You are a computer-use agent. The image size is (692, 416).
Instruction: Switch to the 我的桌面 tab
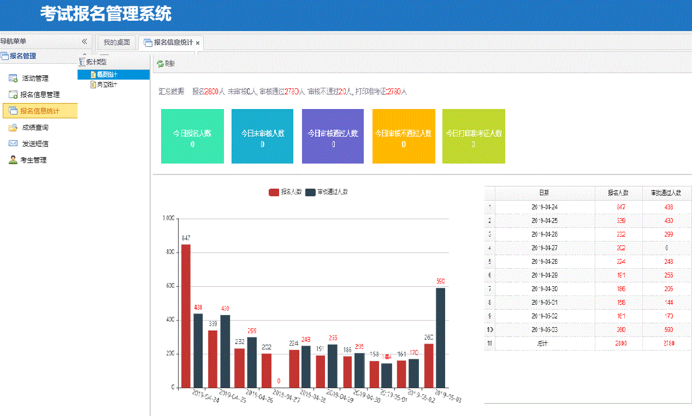[x=116, y=43]
